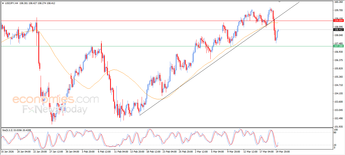Click the 151.935 price scale label
Image resolution: width=345 pixels, height=155 pixels.
coord(338,127)
